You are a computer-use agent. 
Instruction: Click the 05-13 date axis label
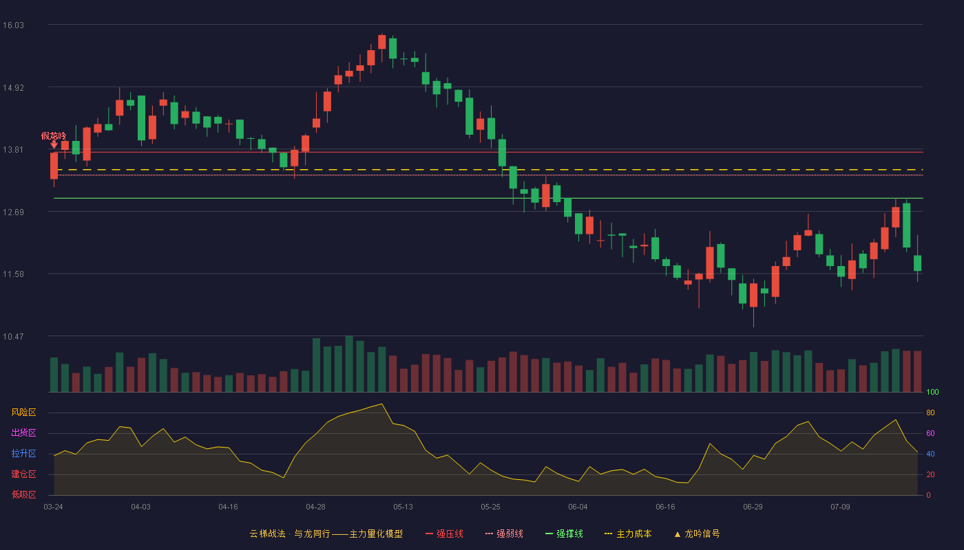(403, 507)
